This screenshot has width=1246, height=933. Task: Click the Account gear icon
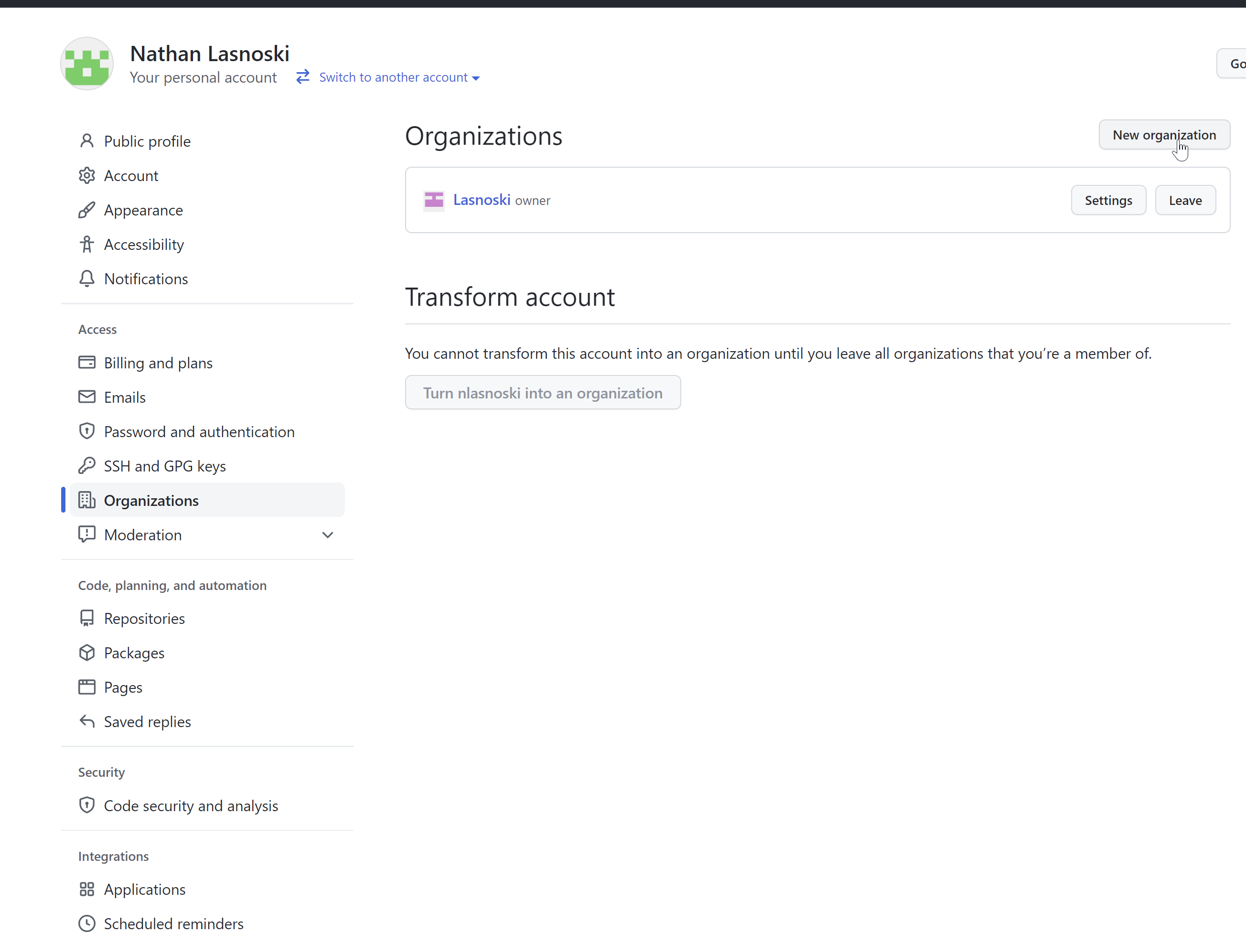point(87,176)
